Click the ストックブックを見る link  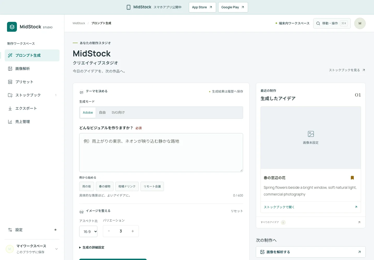347,70
